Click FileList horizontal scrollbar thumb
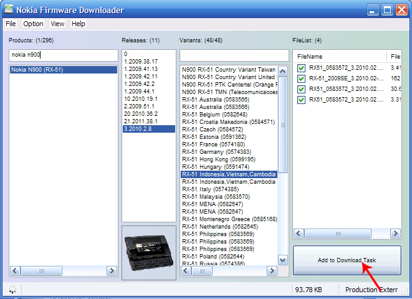Screen dimensions: 412x299 pos(338,234)
